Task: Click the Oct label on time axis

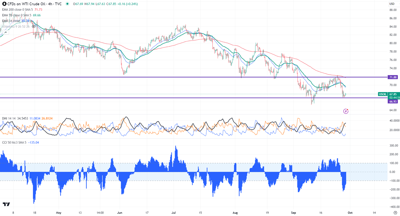Action: 350,213
